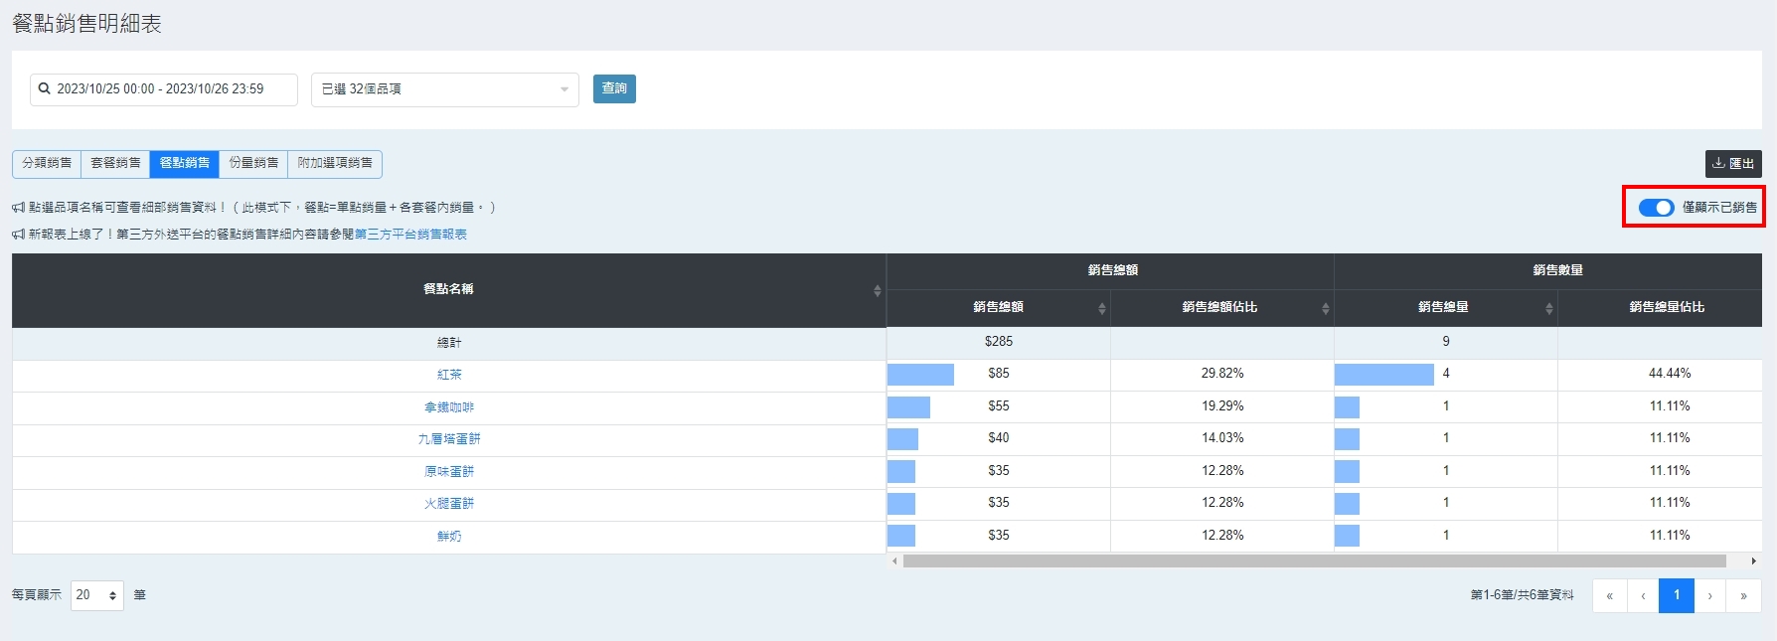Open the rows-per-page 20 selector
The width and height of the screenshot is (1777, 641).
click(x=96, y=595)
